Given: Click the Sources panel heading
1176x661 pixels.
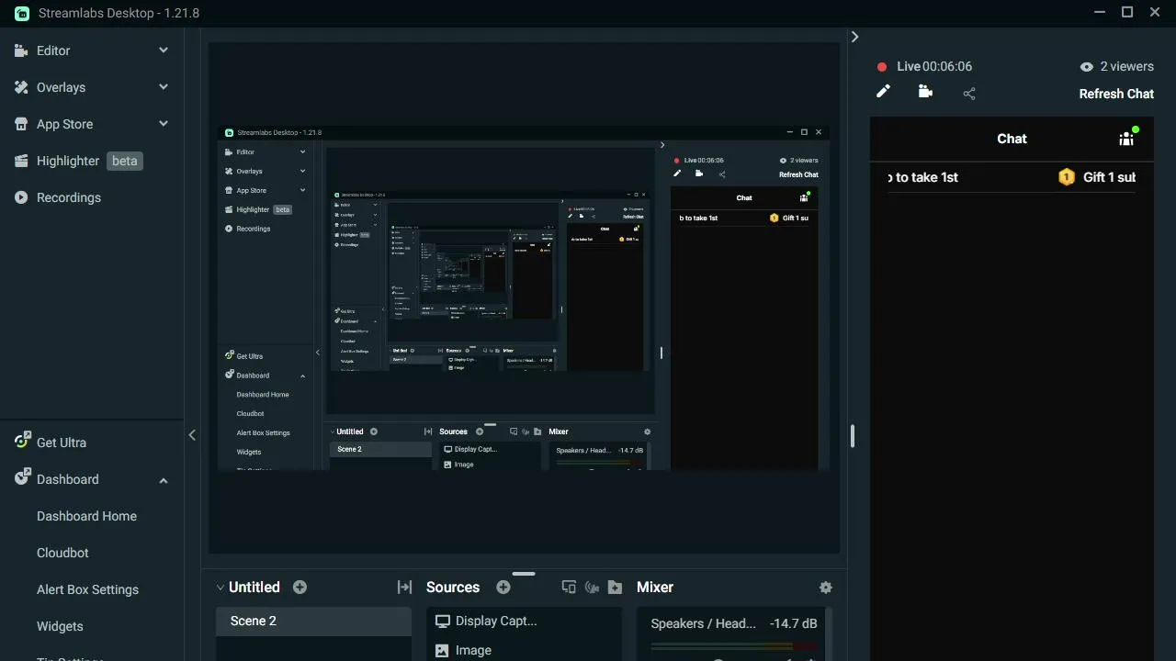Looking at the screenshot, I should (453, 588).
